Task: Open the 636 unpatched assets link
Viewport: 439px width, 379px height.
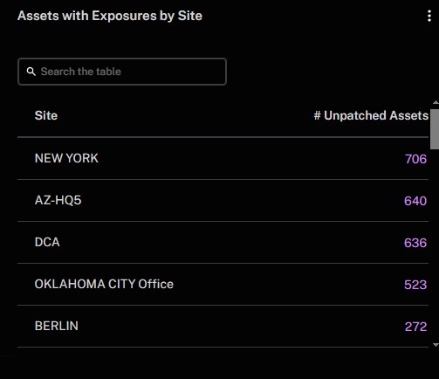Action: click(415, 243)
